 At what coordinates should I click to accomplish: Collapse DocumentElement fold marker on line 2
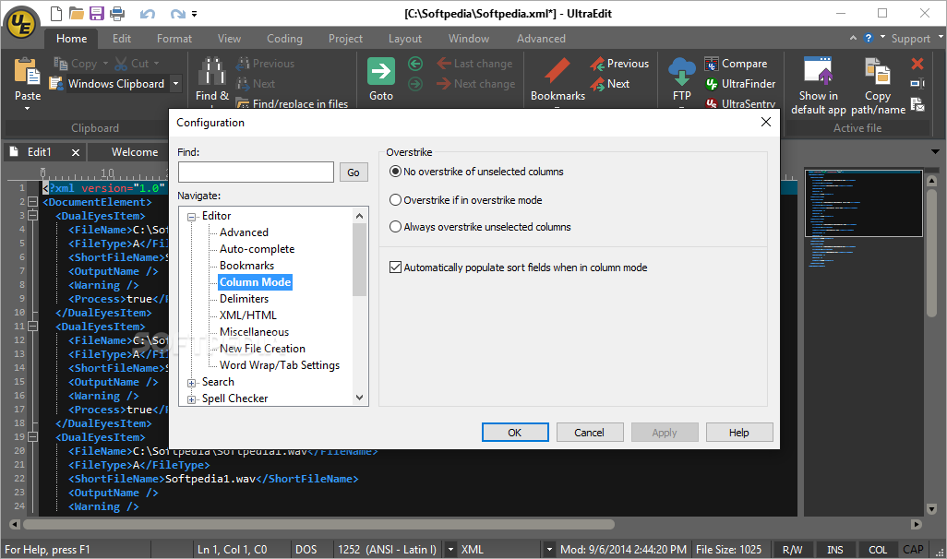tap(32, 202)
